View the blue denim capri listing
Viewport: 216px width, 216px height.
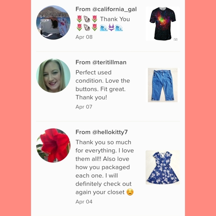tap(163, 85)
